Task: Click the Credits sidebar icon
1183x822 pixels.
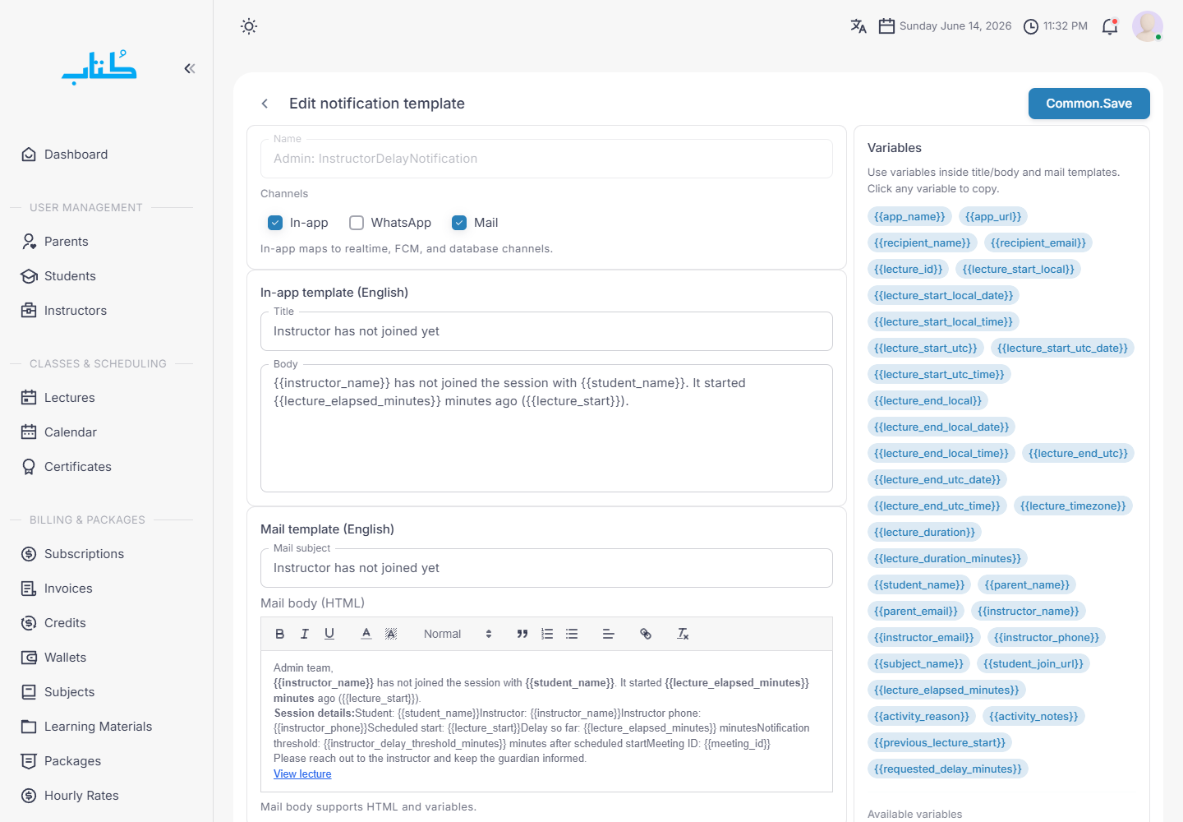Action: [29, 623]
